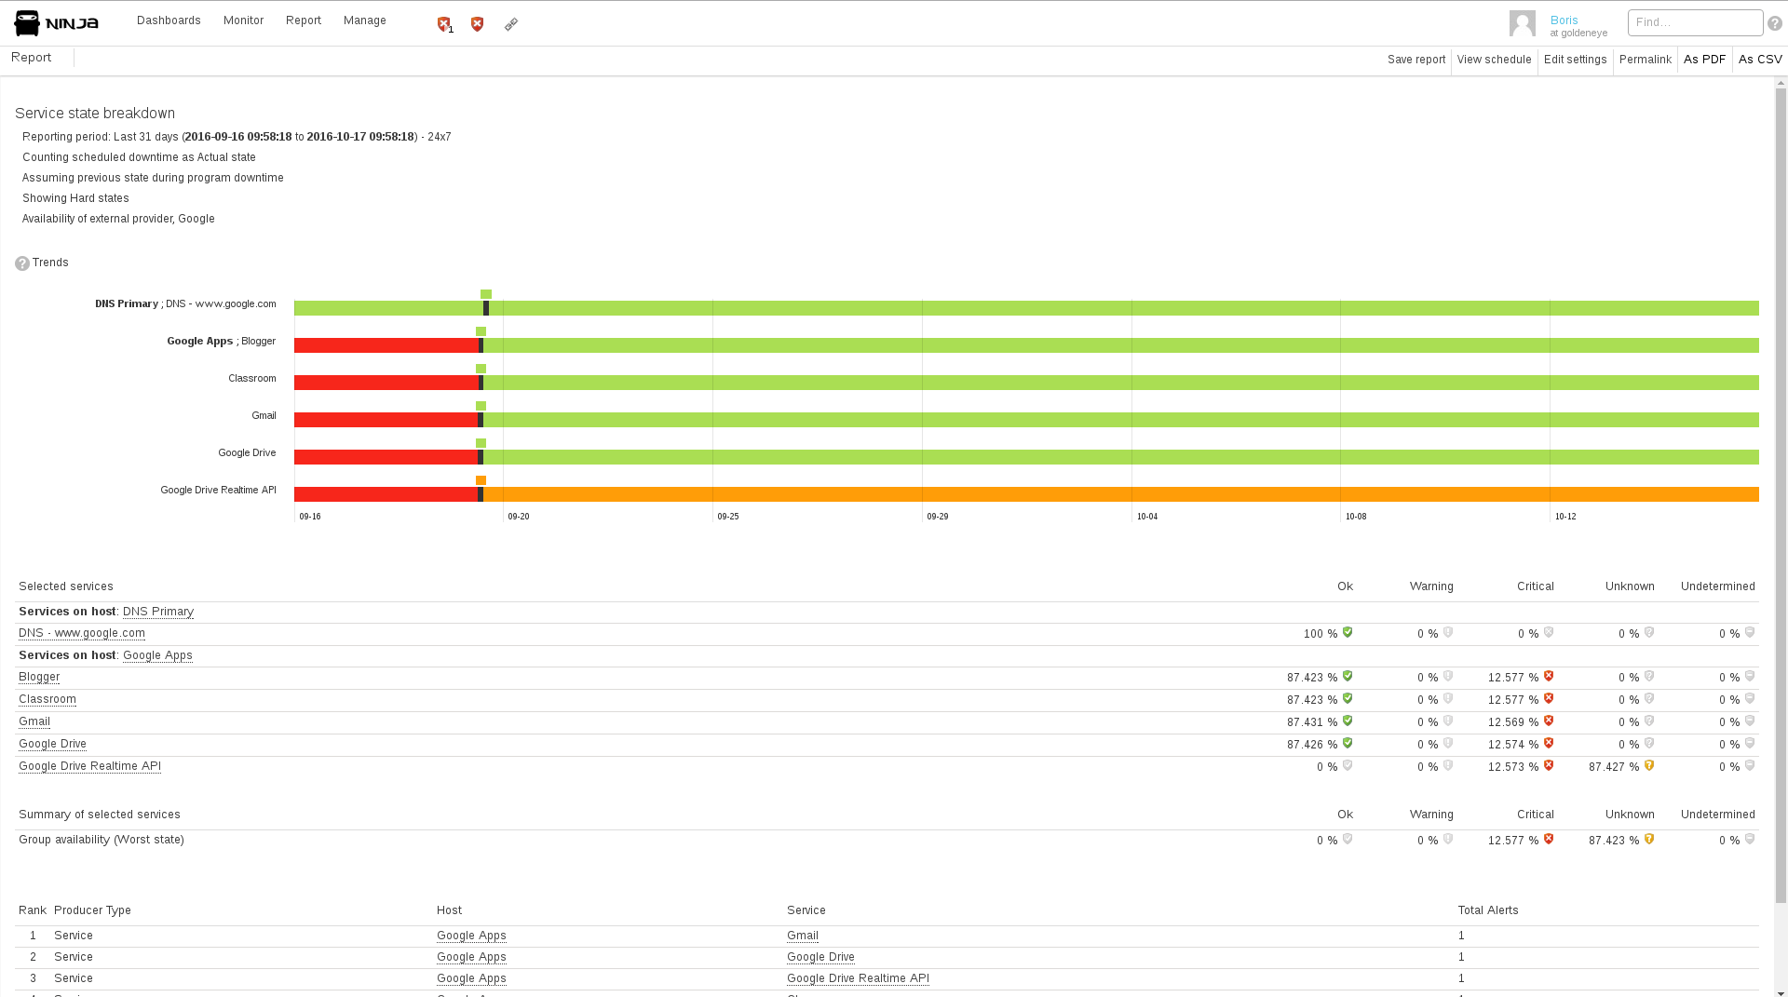Screen dimensions: 1788x997
Task: Open Gmail link in selected services table
Action: (x=34, y=721)
